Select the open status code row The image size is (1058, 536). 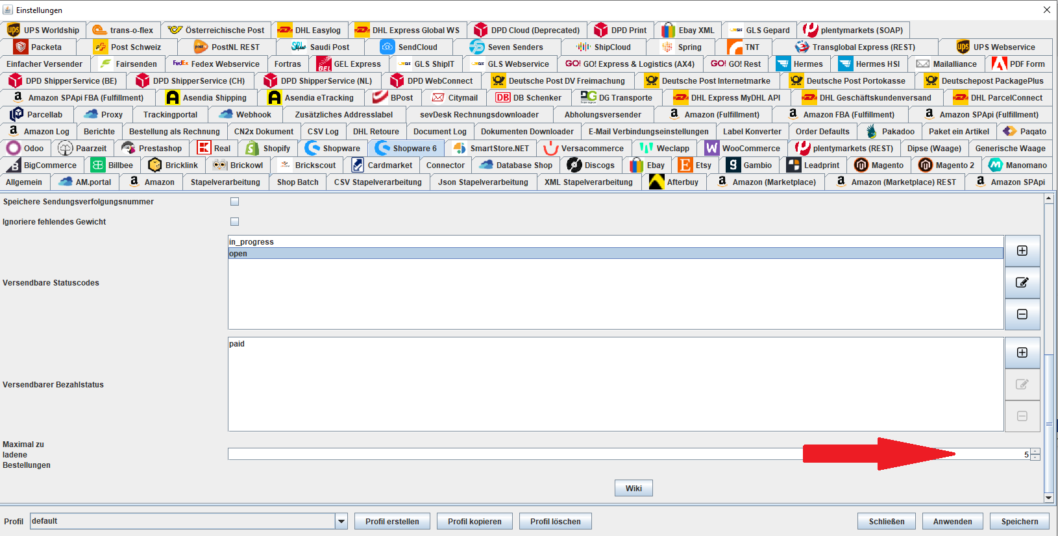(x=615, y=254)
